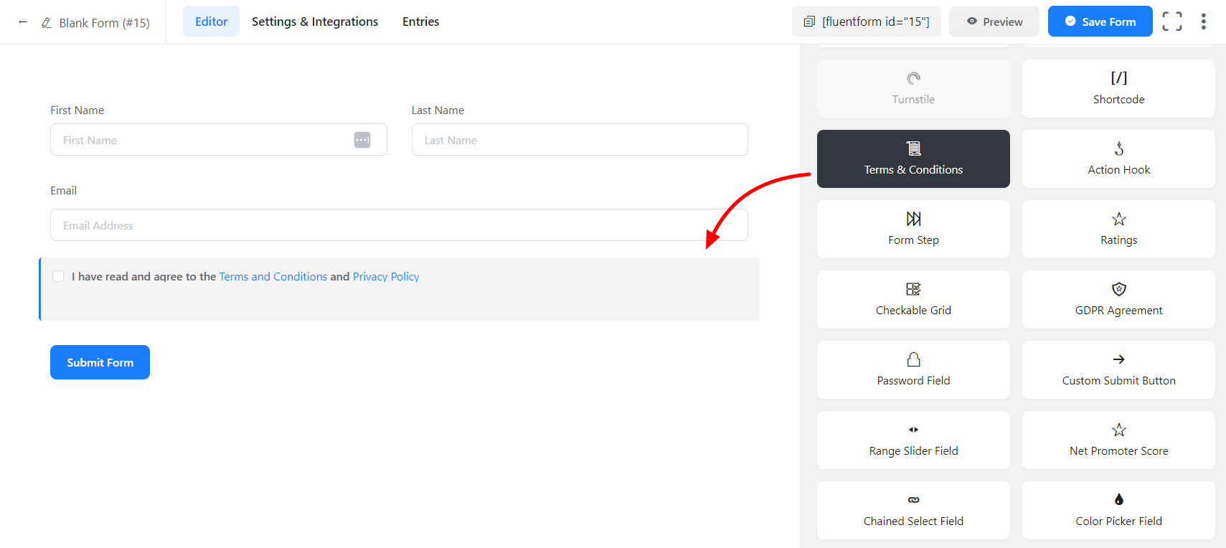The width and height of the screenshot is (1226, 548).
Task: Open the Privacy Policy link
Action: 385,277
